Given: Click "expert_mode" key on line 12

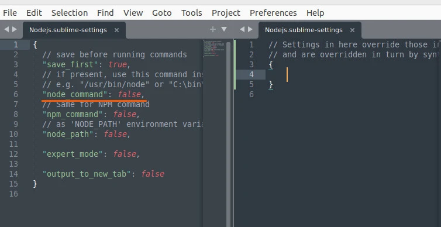Looking at the screenshot, I should tap(73, 154).
